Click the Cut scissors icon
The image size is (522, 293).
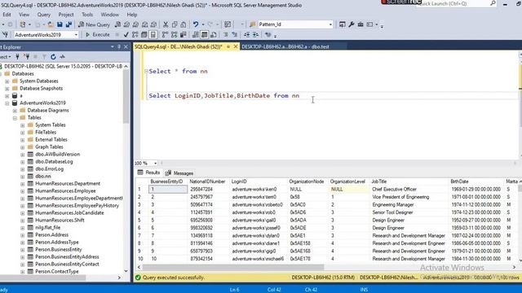[166, 24]
